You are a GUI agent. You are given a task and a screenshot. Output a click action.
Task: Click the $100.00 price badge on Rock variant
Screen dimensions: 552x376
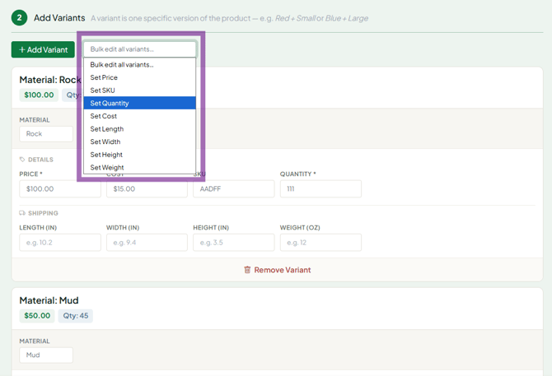39,95
